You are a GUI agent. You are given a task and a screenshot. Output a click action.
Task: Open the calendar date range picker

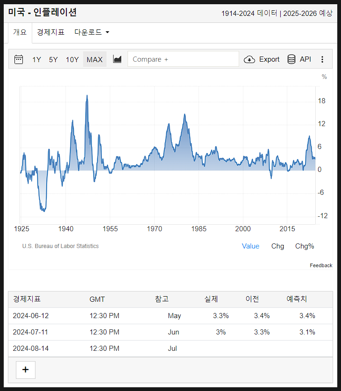click(19, 59)
